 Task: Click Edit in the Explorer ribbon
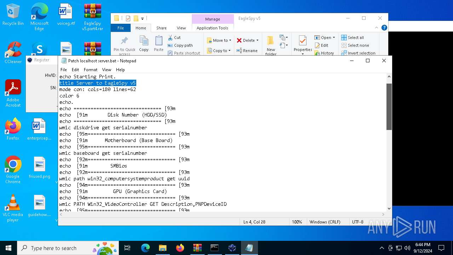pyautogui.click(x=321, y=45)
